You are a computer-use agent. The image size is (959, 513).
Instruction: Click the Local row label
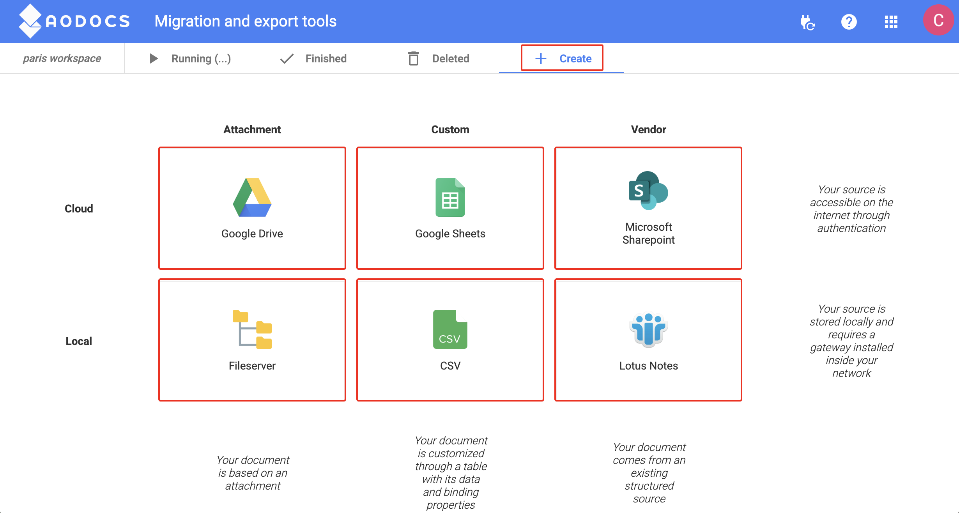point(79,341)
